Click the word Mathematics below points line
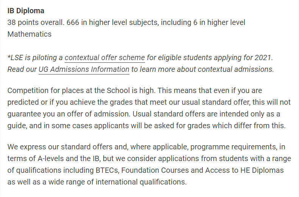This screenshot has width=299, height=197. click(x=30, y=34)
